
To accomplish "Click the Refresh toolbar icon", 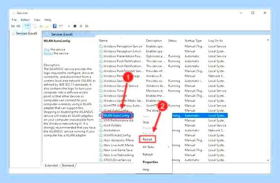I will (x=41, y=27).
